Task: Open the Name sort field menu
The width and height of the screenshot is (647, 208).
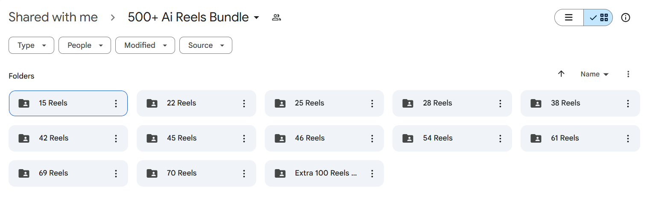Action: (594, 74)
